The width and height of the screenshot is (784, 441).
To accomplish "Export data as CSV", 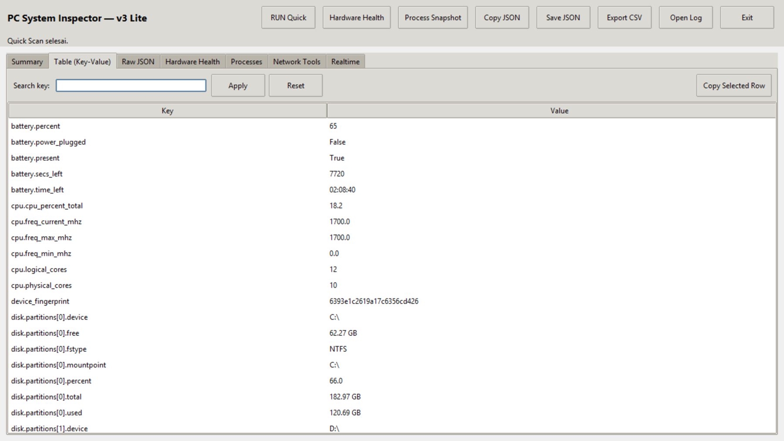I will click(624, 17).
